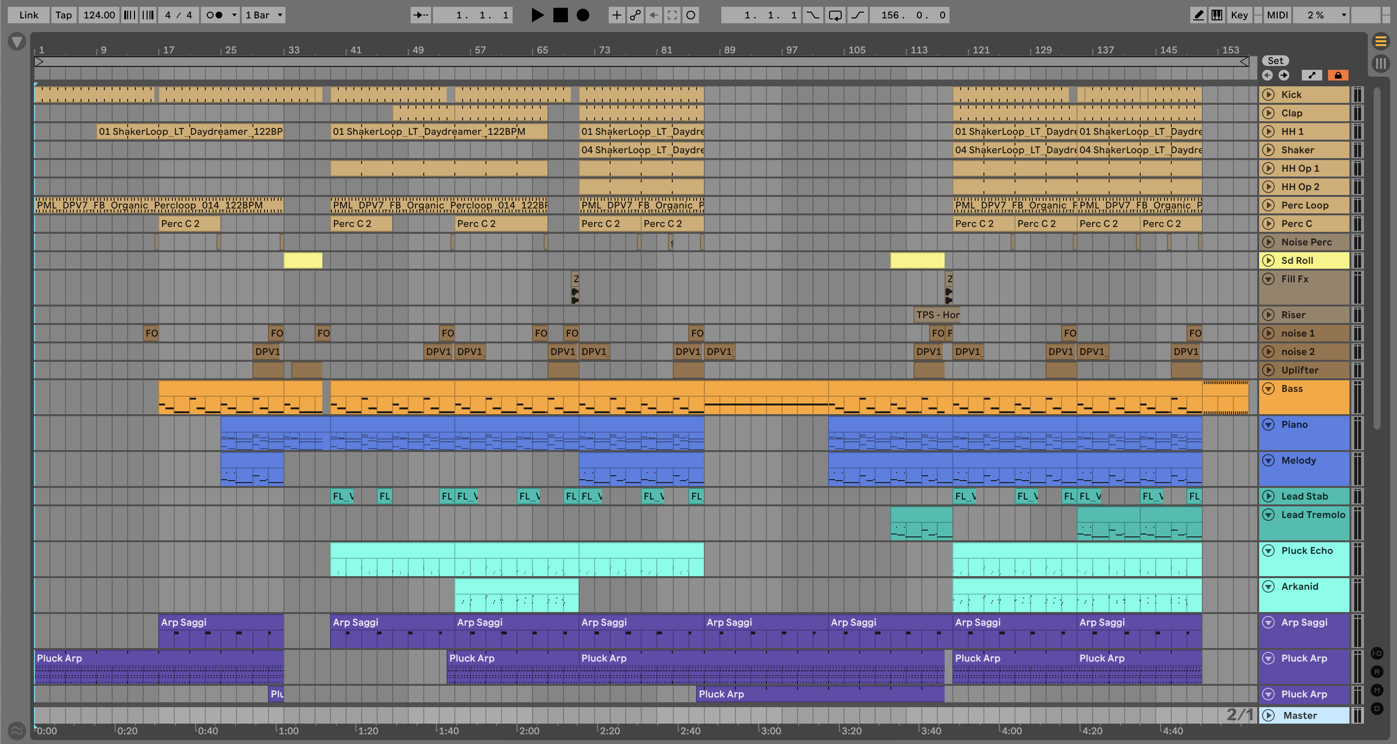Click the automation arm link icon
This screenshot has width=1397, height=744.
tap(635, 15)
